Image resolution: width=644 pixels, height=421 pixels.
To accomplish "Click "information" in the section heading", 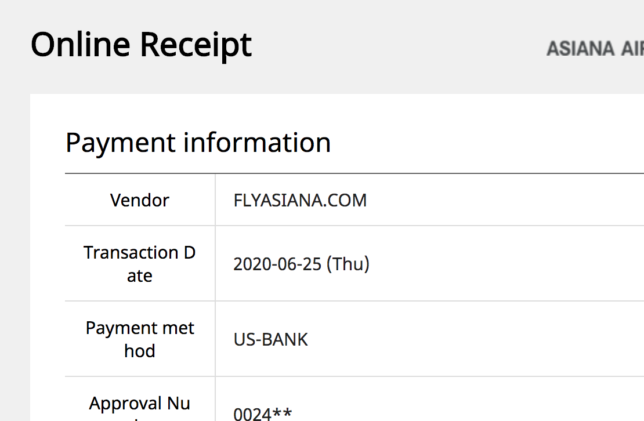I will point(257,143).
